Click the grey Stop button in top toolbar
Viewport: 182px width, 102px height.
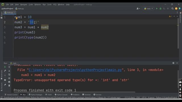[x=168, y=8]
